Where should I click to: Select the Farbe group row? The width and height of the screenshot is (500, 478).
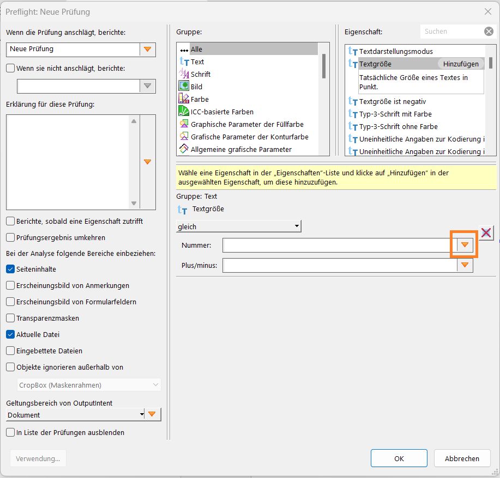click(x=247, y=99)
